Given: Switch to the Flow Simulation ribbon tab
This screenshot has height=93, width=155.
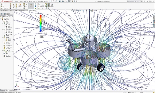Looking at the screenshot, I should 32,10.
